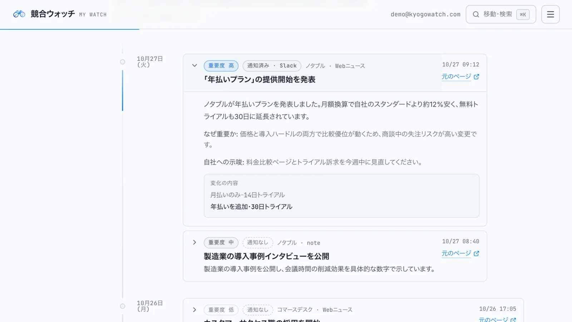Collapse the 年払いプラン entry chevron

click(x=194, y=65)
